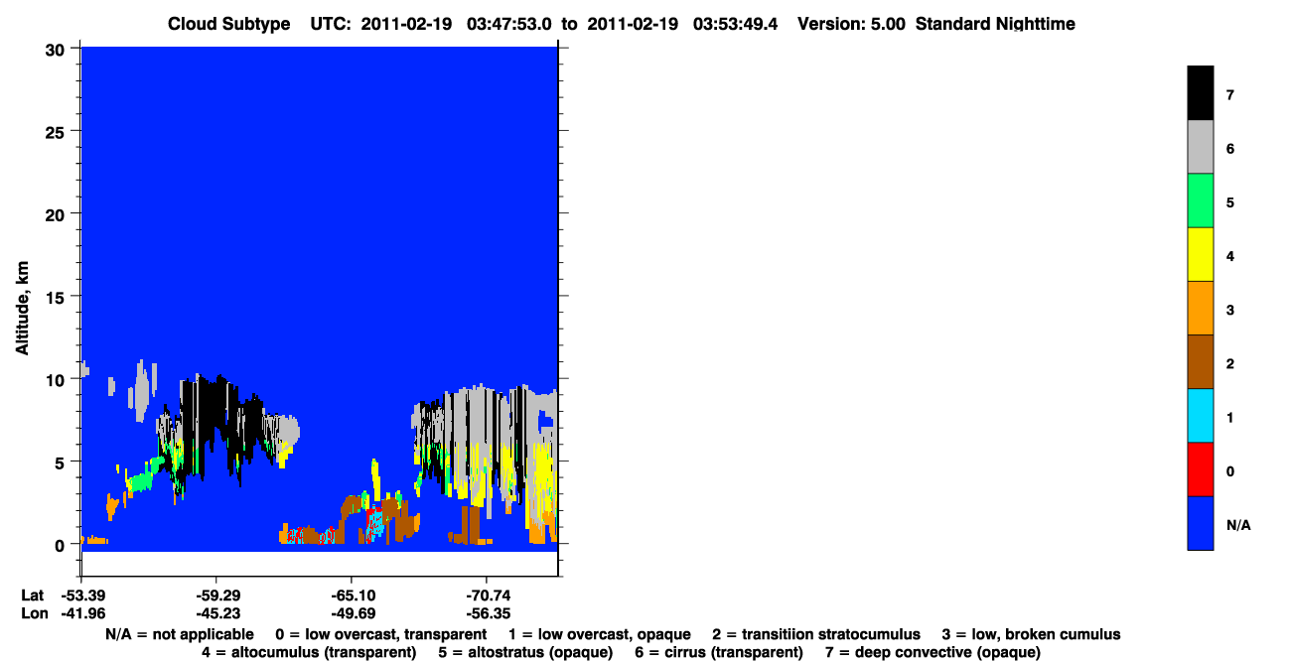The image size is (1291, 662).
Task: Click the red color swatch labeled 0
Action: click(1201, 468)
